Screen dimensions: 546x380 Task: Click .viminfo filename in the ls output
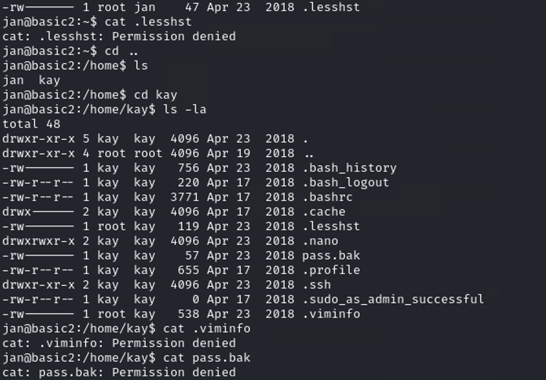point(331,314)
